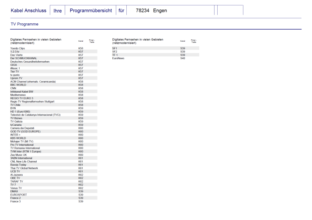This screenshot has width=312, height=220.
Task: Select the '1-2-3.tv' channel row
Action: (x=54, y=52)
